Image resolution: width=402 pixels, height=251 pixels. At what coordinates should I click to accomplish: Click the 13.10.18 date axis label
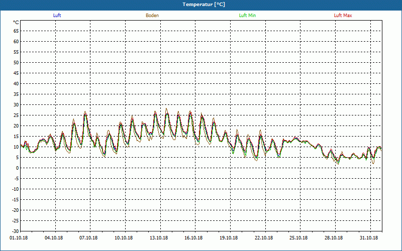159,237
